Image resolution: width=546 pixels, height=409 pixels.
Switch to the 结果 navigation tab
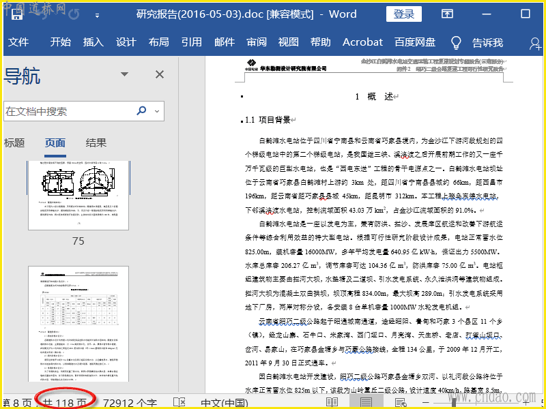96,142
